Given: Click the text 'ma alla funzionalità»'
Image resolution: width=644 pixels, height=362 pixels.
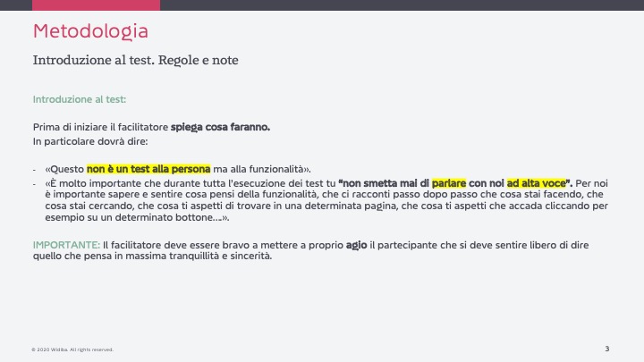Looking at the screenshot, I should pyautogui.click(x=262, y=169).
